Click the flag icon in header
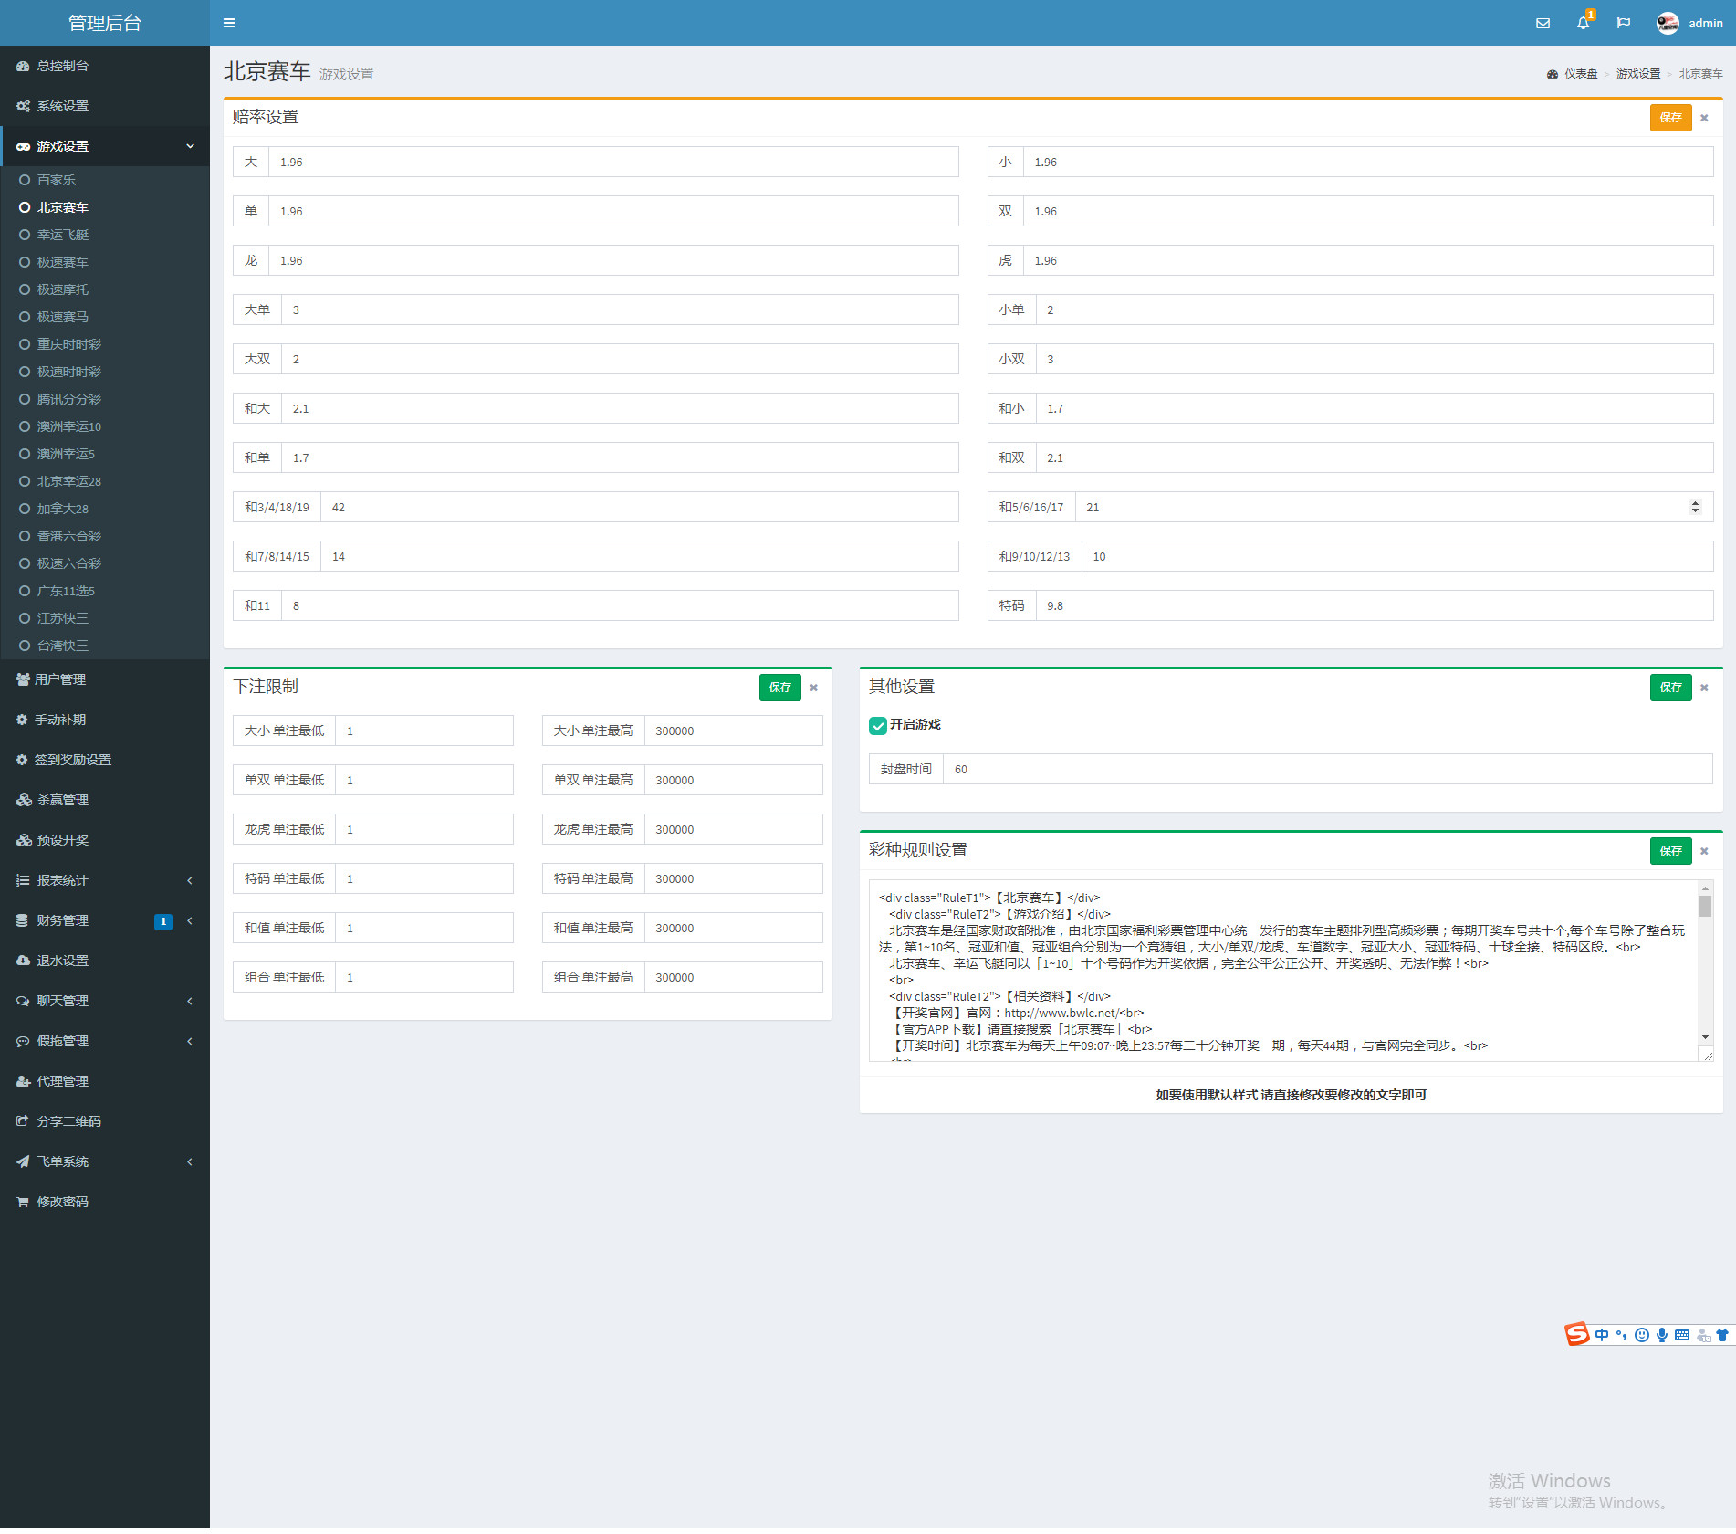1736x1534 pixels. tap(1623, 23)
